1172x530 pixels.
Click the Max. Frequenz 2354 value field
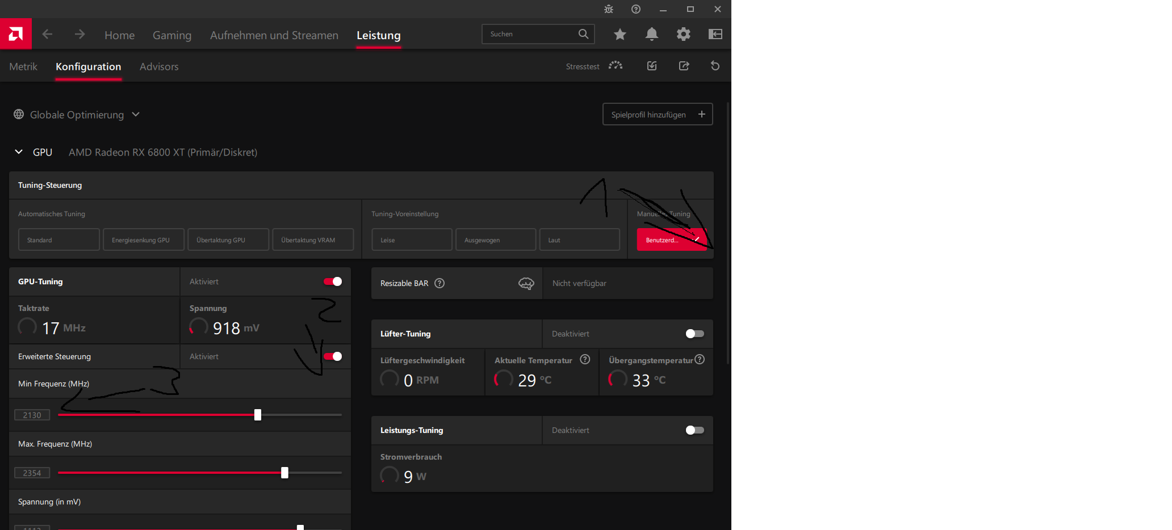coord(32,473)
